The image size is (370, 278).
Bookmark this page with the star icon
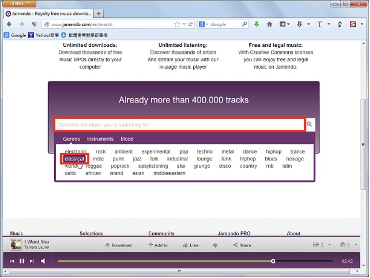pos(177,24)
